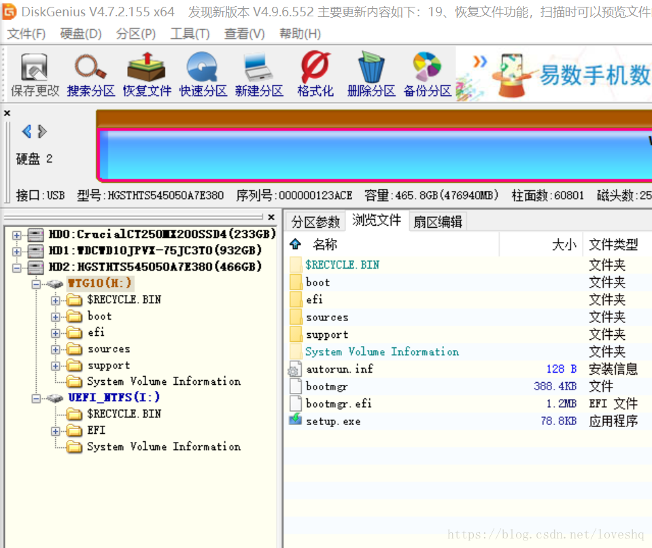The width and height of the screenshot is (652, 548).
Task: Expand the support folder in tree
Action: [55, 366]
